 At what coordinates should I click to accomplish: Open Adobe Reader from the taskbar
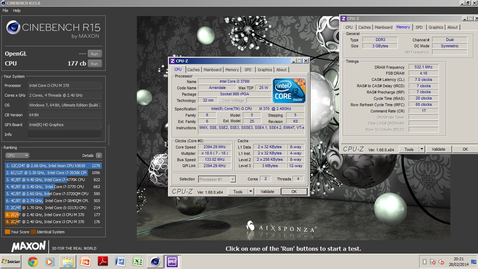pos(103,262)
